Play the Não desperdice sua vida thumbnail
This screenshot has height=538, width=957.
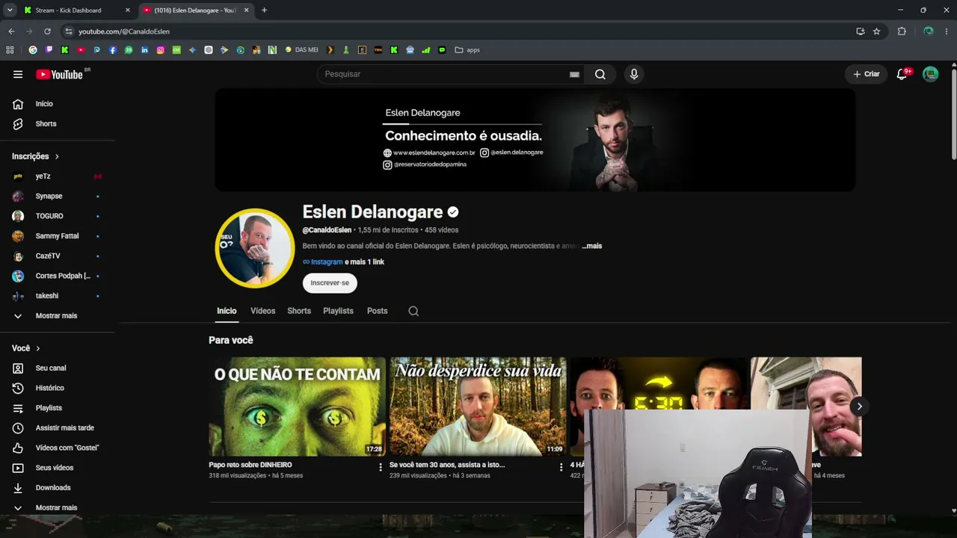click(478, 406)
